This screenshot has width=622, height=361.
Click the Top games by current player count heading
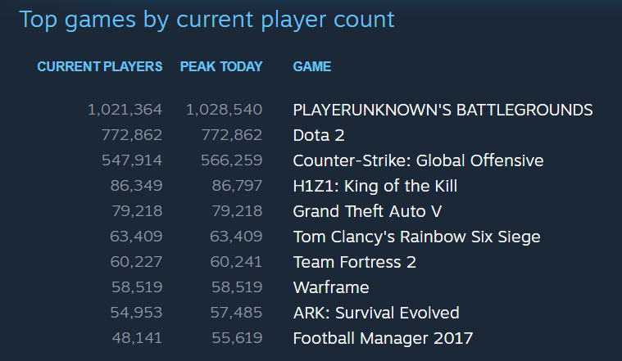(207, 19)
